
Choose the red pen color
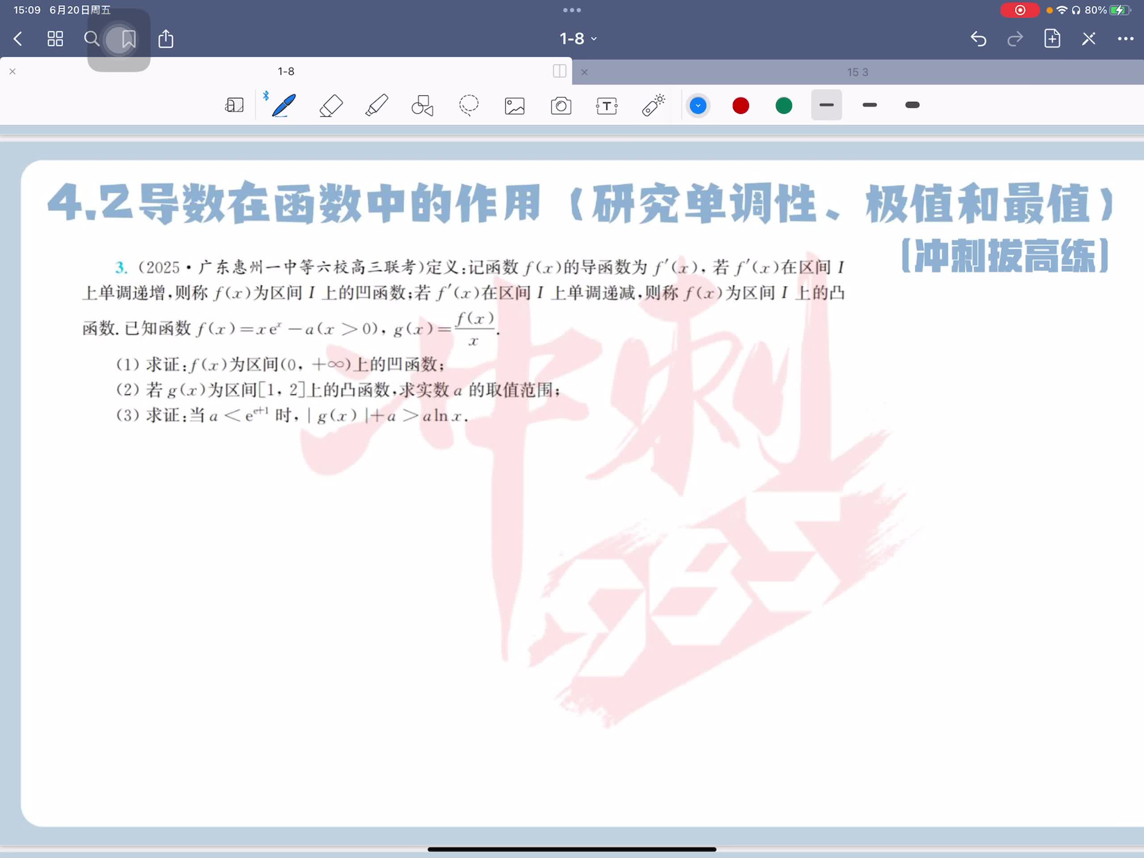click(740, 105)
